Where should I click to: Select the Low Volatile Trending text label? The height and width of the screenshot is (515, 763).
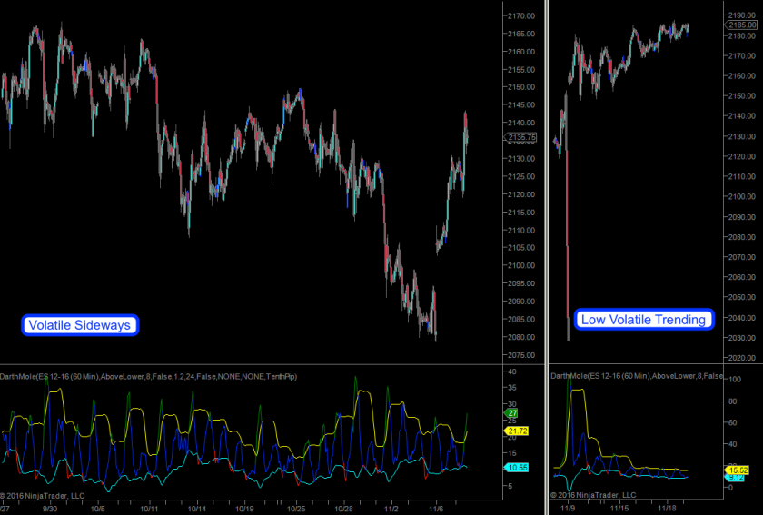644,320
